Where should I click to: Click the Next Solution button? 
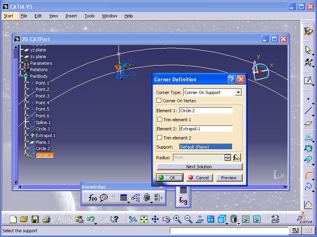coord(199,167)
